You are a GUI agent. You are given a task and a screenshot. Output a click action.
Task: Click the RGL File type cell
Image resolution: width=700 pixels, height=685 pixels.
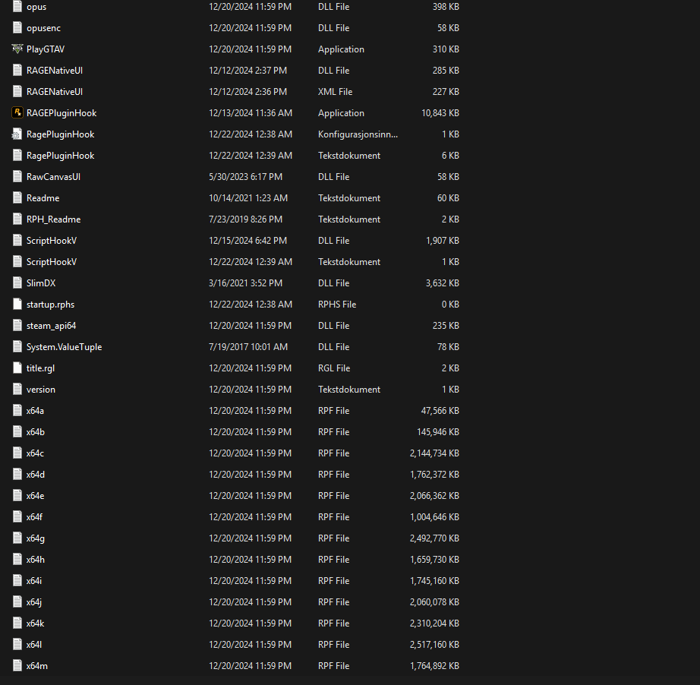click(x=334, y=368)
